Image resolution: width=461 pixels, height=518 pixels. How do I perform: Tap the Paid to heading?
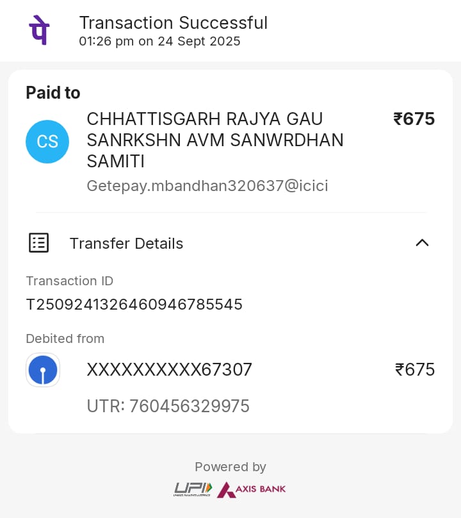click(53, 93)
